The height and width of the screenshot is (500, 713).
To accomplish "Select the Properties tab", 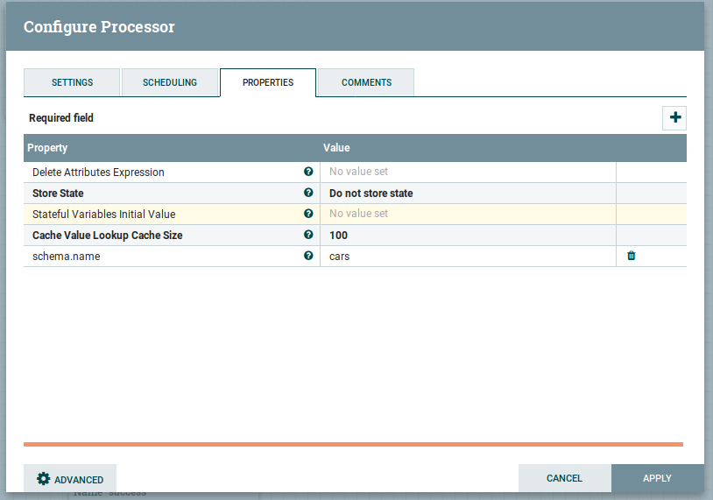I will [267, 82].
